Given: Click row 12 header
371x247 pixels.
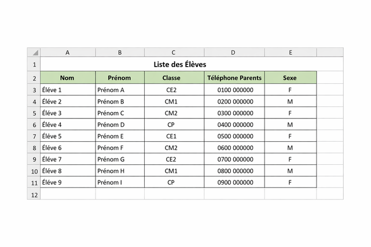Looking at the screenshot, I should point(34,194).
